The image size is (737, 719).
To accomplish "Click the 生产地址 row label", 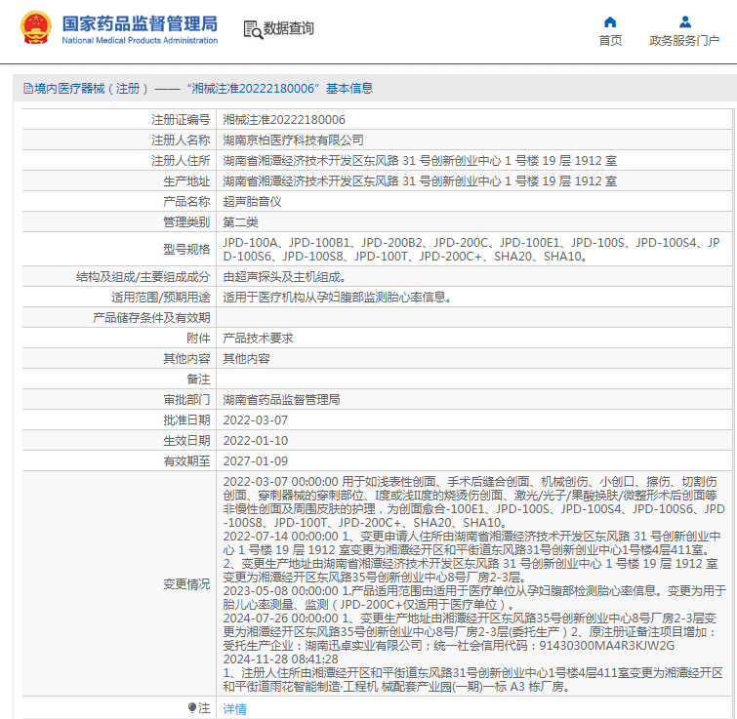I will [186, 181].
